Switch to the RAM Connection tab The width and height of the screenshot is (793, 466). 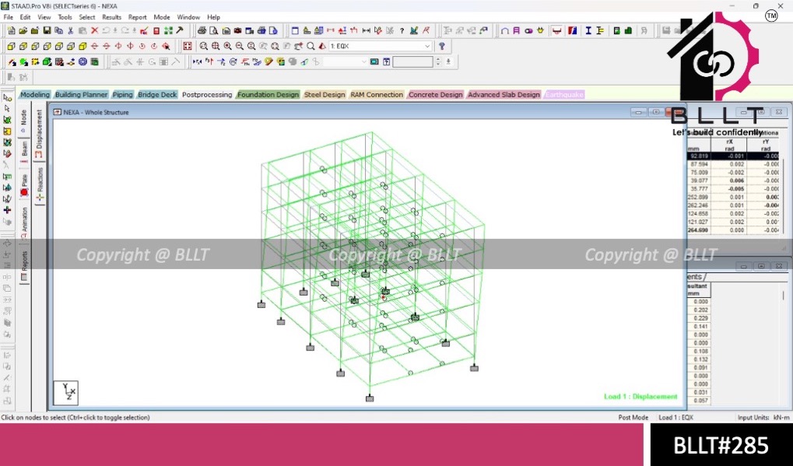pos(377,94)
